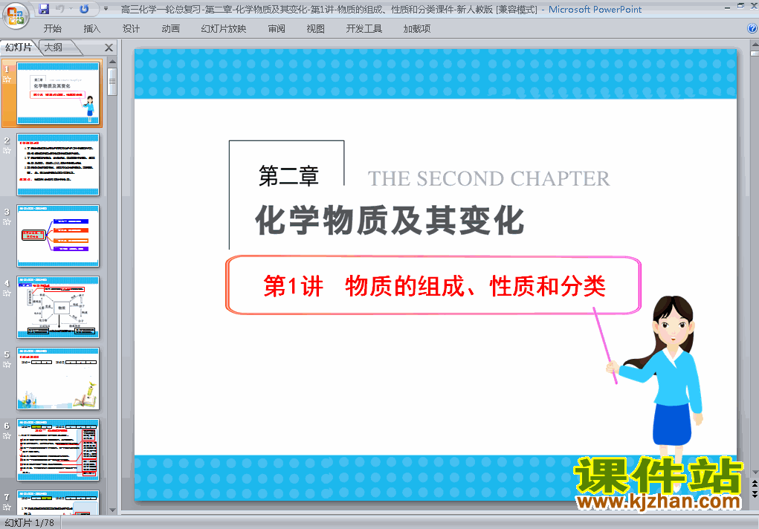Screen dimensions: 759x529
Task: Switch to the 设计 ribbon tab
Action: pyautogui.click(x=131, y=28)
